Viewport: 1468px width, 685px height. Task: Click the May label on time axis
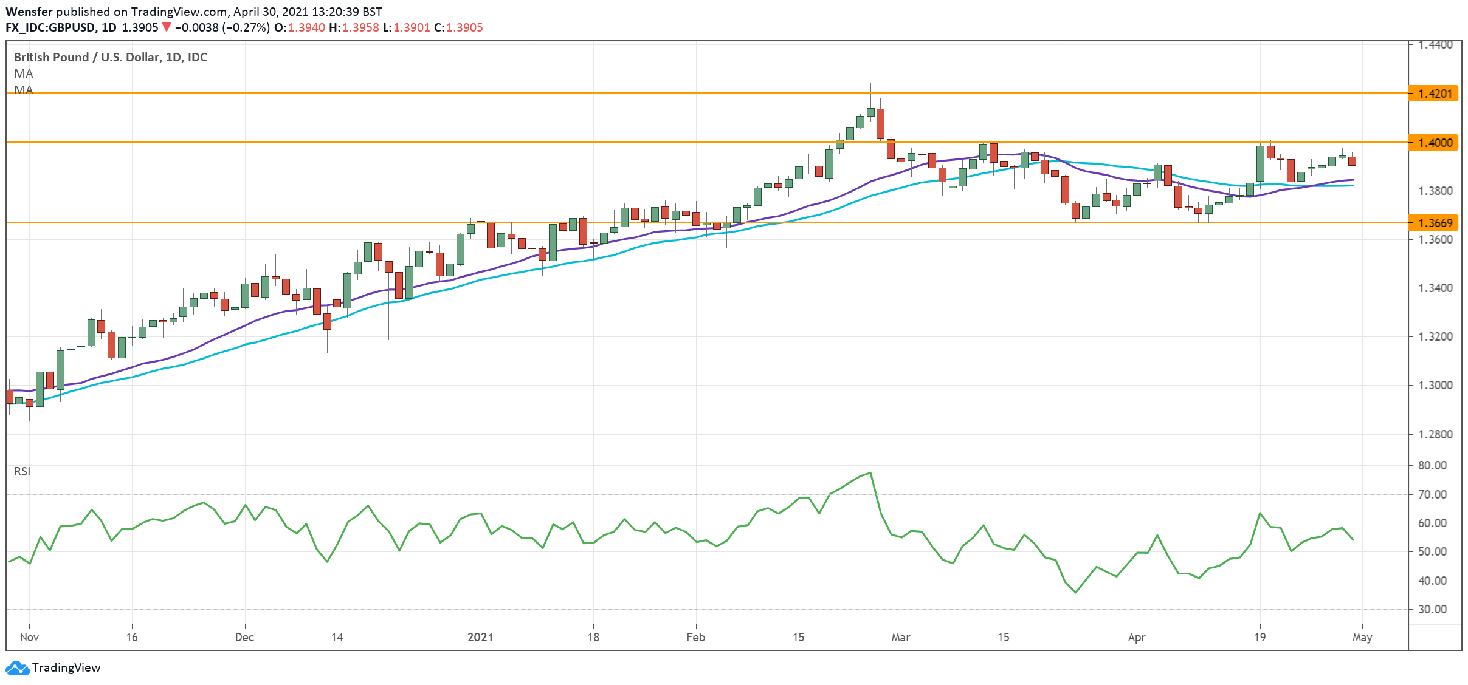click(x=1362, y=637)
